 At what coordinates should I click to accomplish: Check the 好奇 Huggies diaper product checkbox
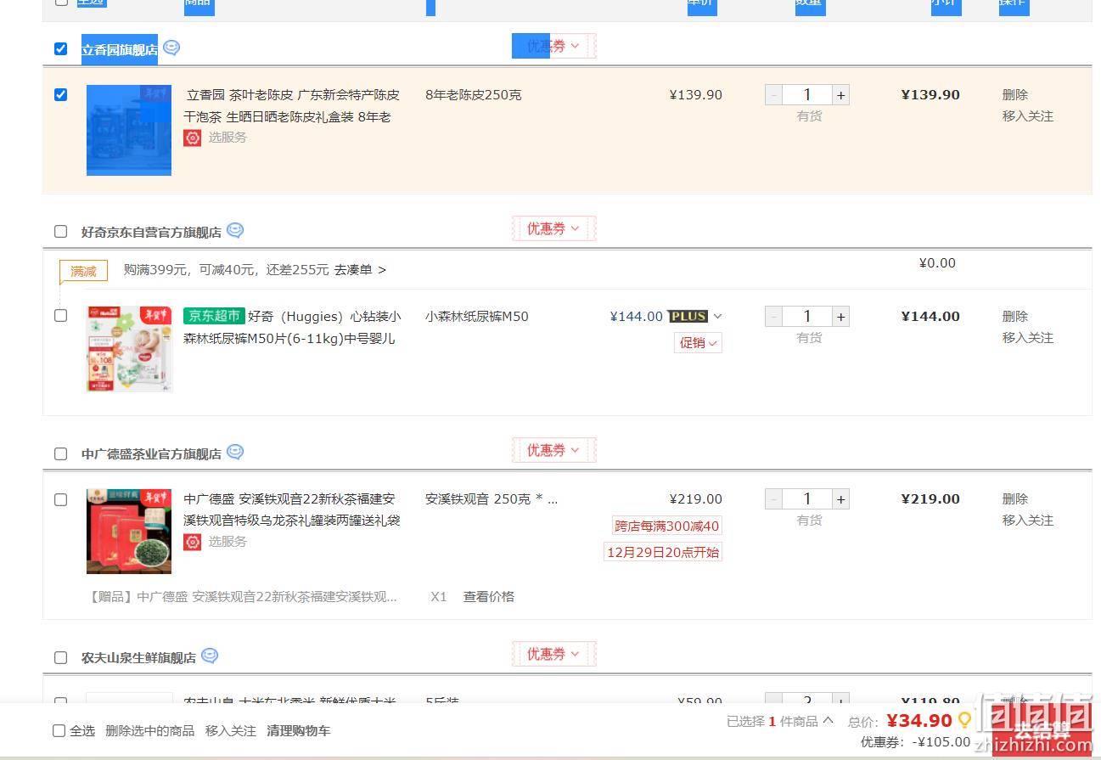click(60, 315)
